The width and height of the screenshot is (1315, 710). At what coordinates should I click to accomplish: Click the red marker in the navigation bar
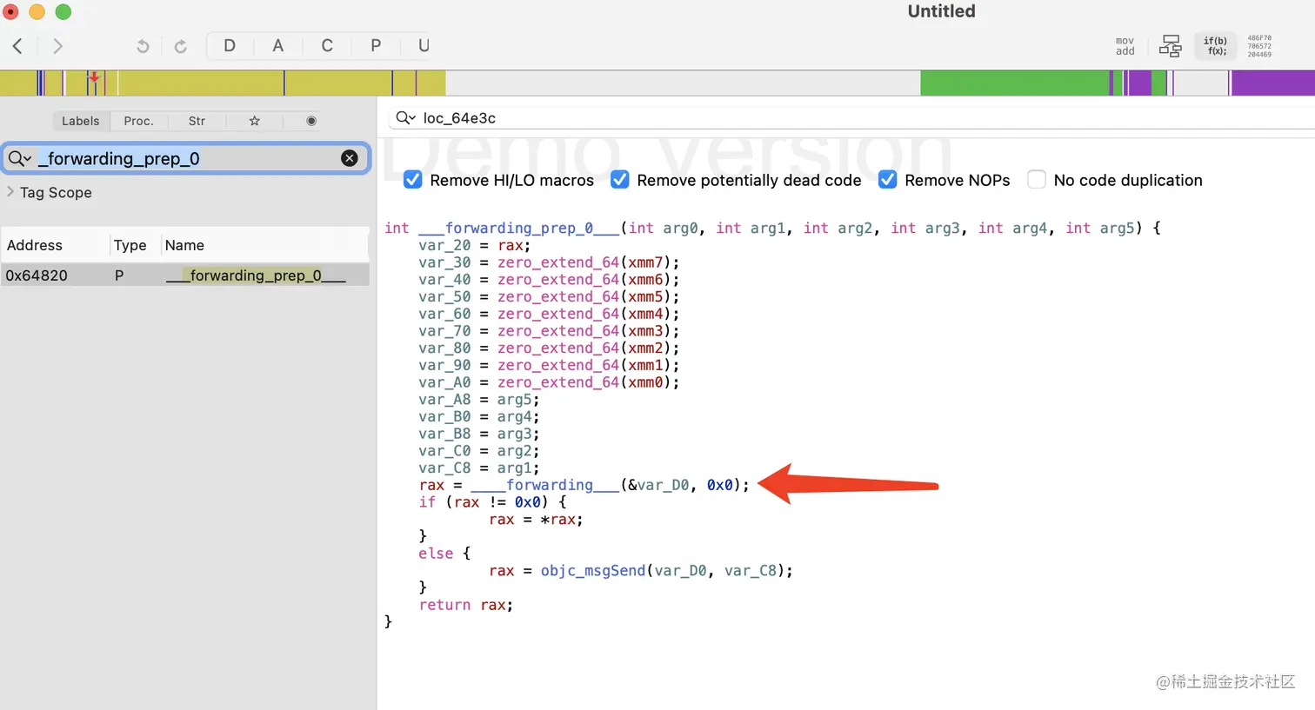[94, 78]
